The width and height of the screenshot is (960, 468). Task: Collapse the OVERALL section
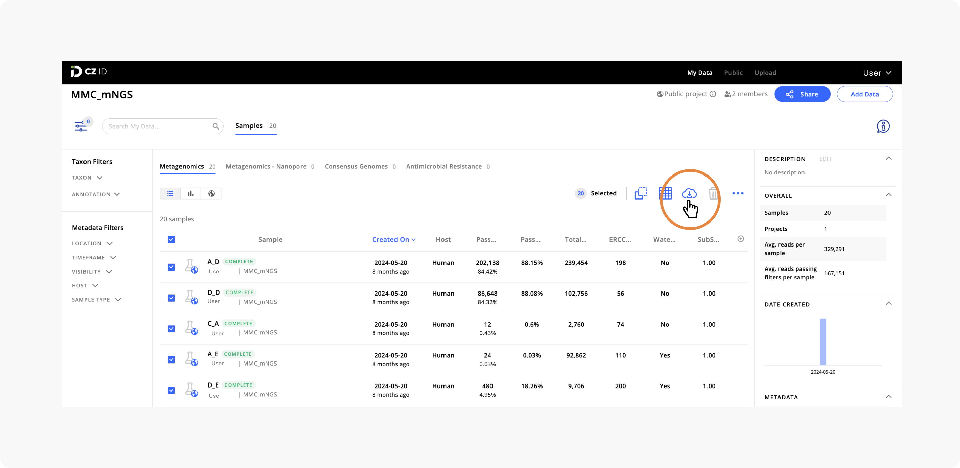[x=888, y=195]
